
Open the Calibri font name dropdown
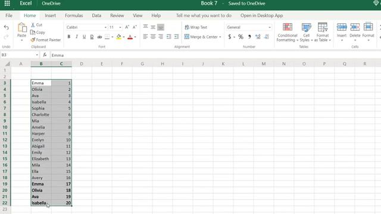[x=105, y=27]
